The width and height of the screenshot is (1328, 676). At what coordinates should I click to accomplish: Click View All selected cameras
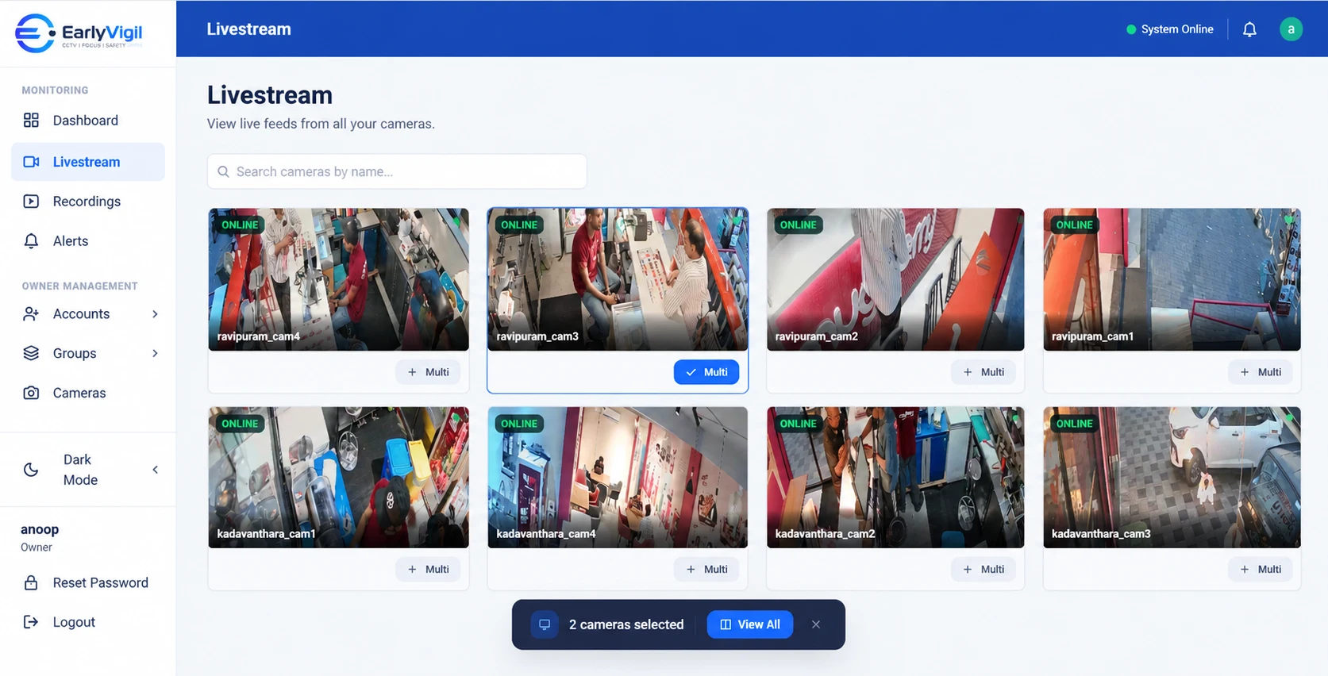point(750,624)
